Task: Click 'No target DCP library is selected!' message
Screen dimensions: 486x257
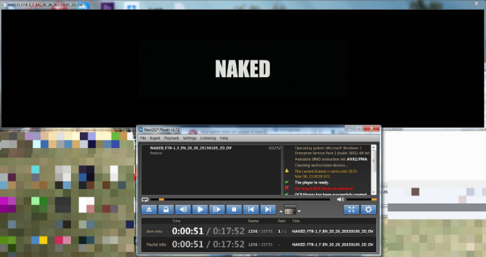Action: click(324, 188)
